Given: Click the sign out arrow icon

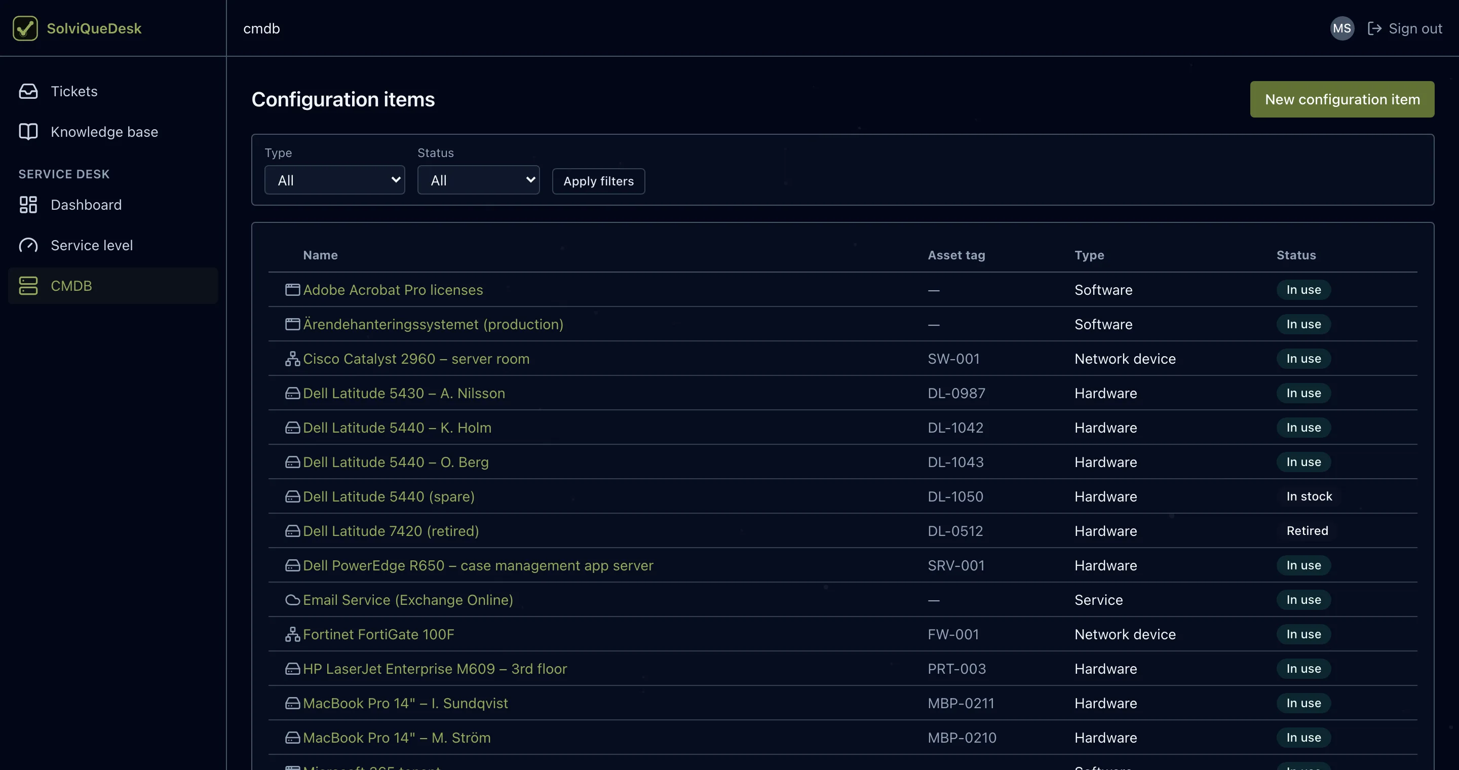Looking at the screenshot, I should pyautogui.click(x=1374, y=28).
